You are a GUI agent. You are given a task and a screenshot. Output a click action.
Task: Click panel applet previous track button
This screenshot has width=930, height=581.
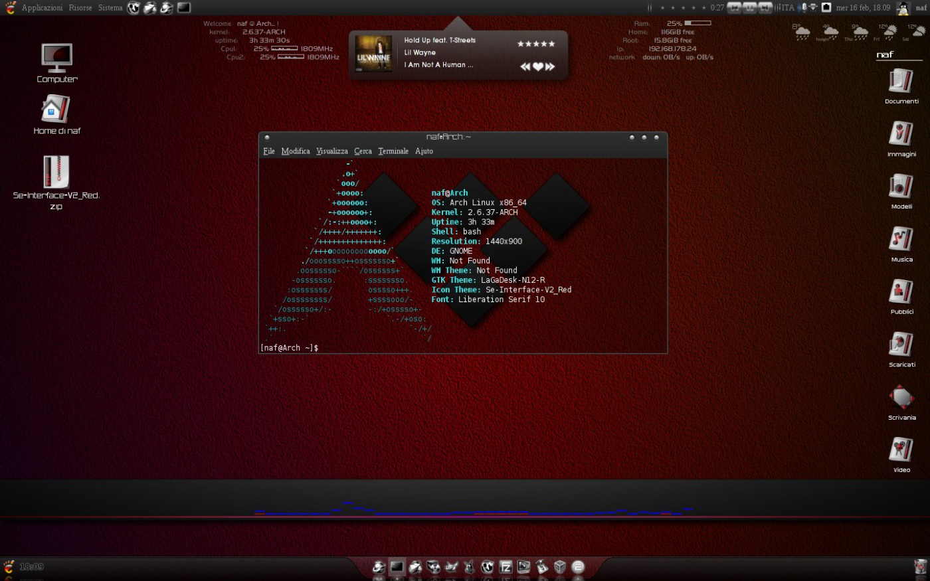pyautogui.click(x=734, y=8)
